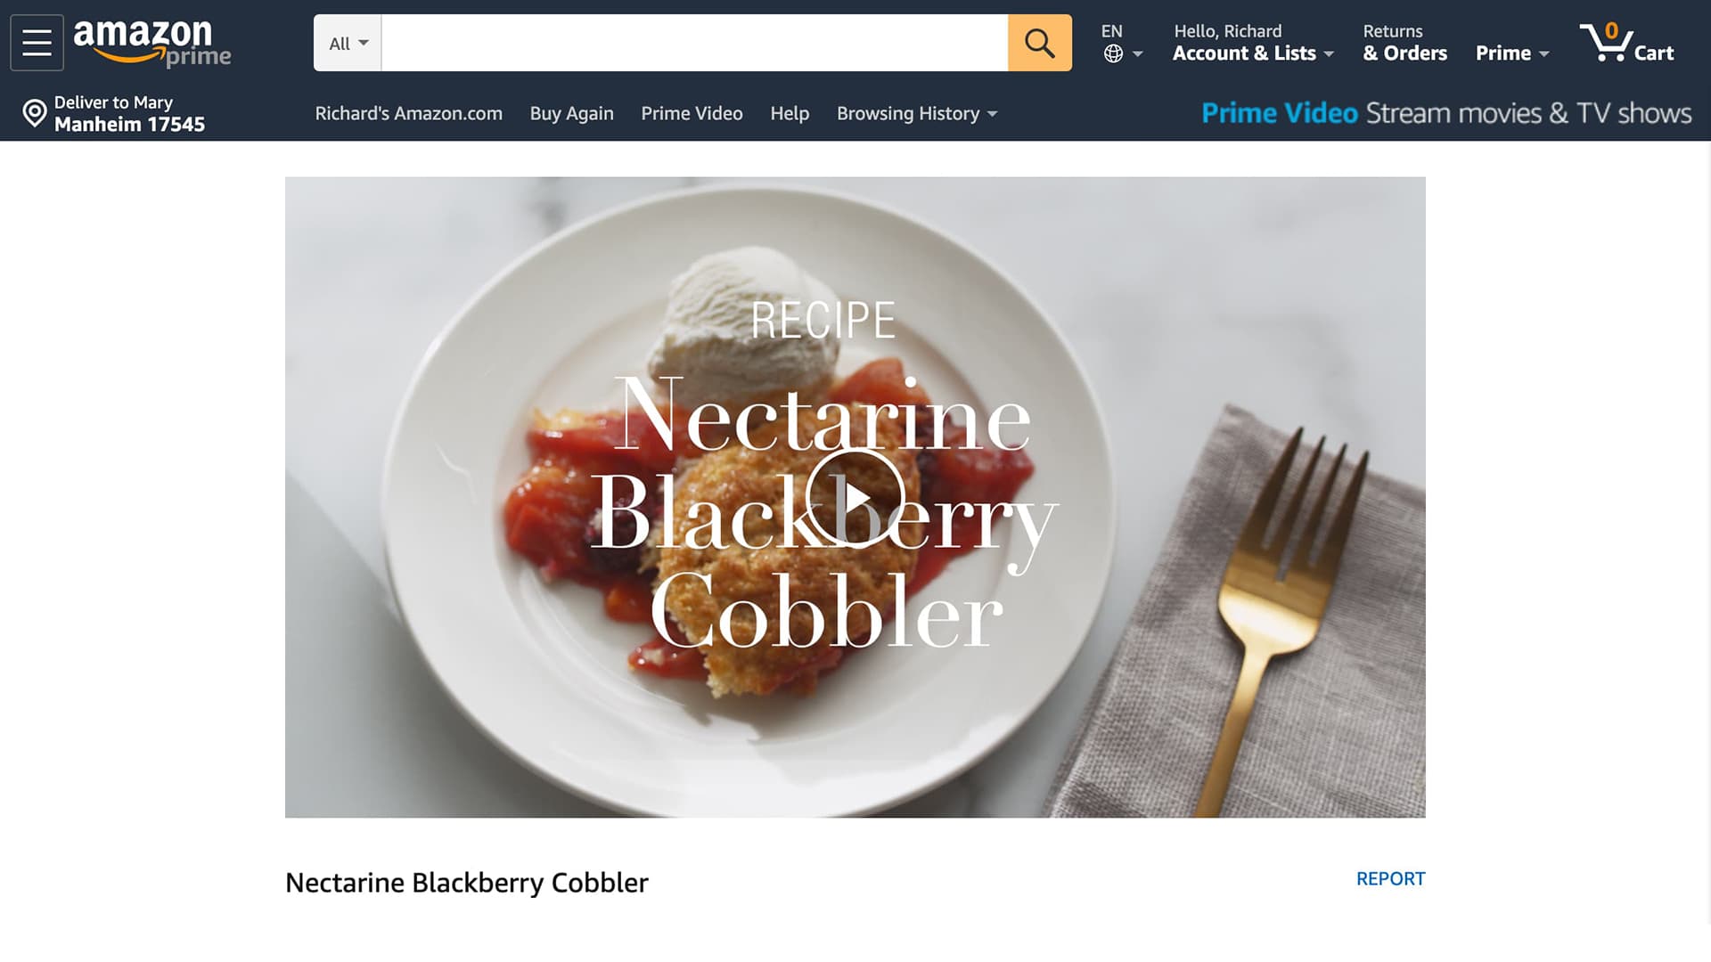Expand Account & Lists dropdown

(1253, 43)
